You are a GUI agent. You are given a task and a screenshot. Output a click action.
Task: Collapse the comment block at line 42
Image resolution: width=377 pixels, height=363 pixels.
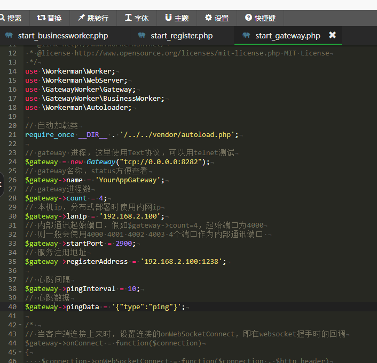coord(20,325)
